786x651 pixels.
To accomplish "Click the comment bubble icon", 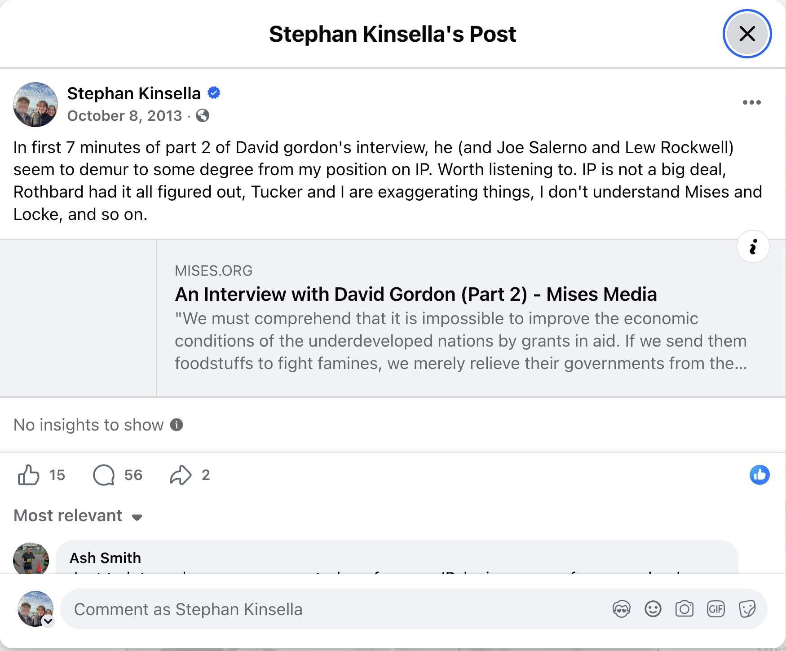I will pos(104,475).
